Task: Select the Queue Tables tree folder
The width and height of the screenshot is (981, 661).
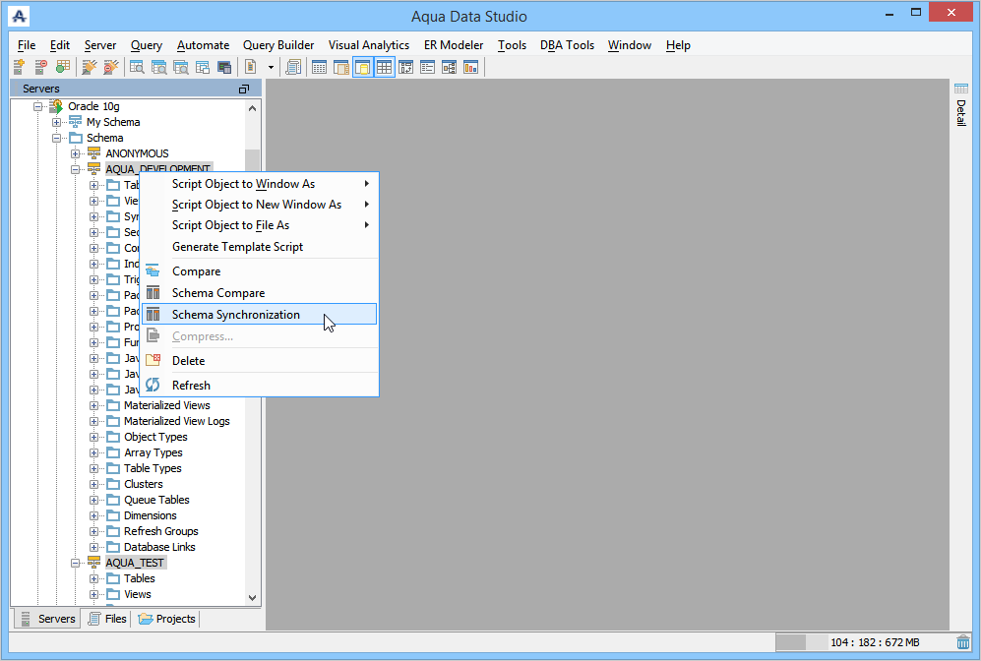Action: coord(156,500)
